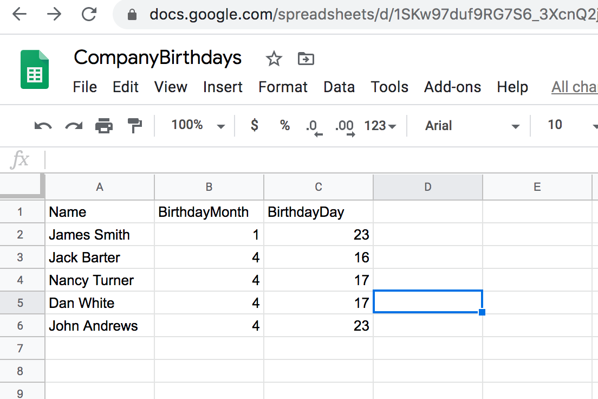
Task: Click Dan White's month value 4
Action: (x=209, y=303)
